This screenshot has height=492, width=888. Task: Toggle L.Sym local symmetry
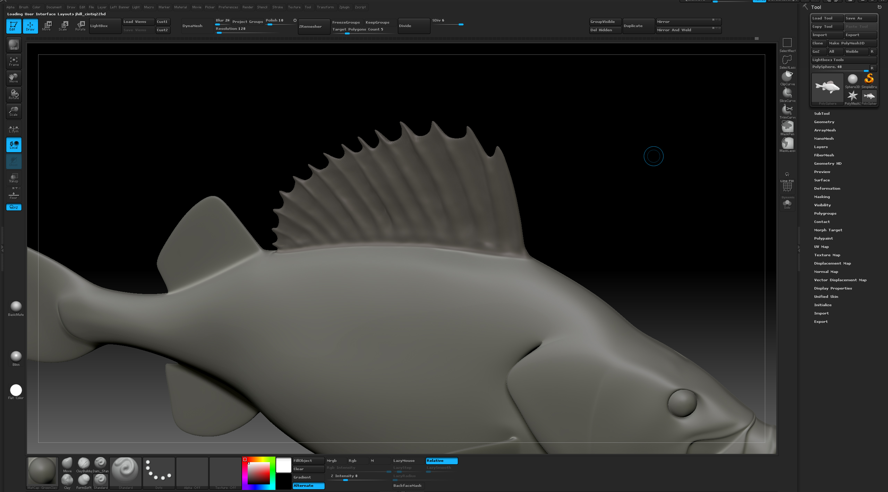(x=14, y=129)
